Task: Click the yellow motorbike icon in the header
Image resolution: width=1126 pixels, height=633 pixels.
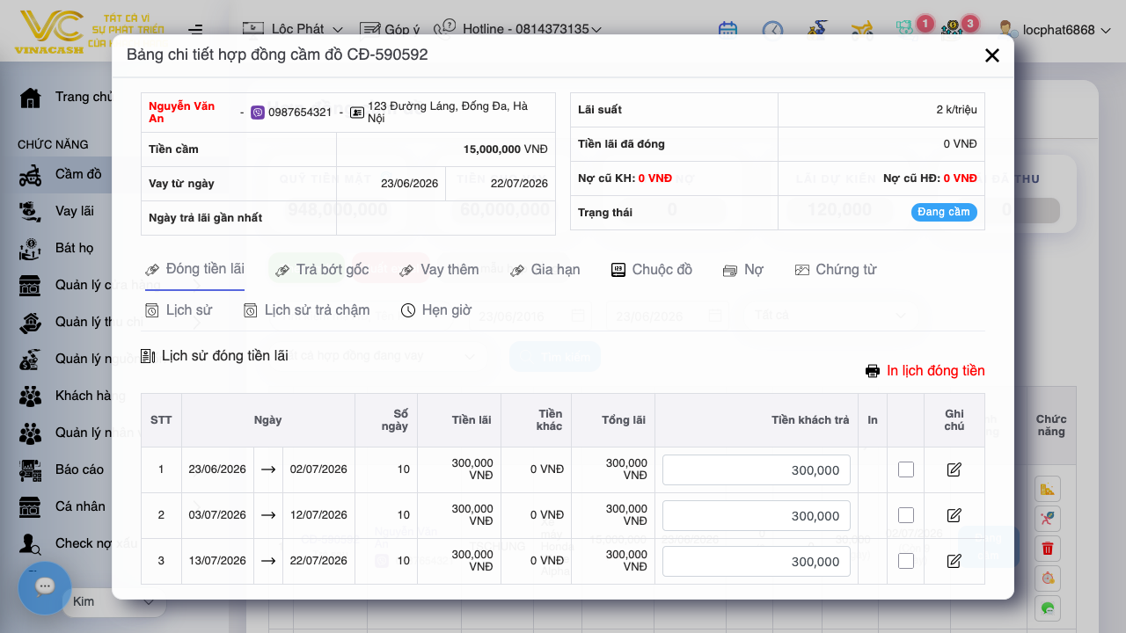Action: (862, 30)
